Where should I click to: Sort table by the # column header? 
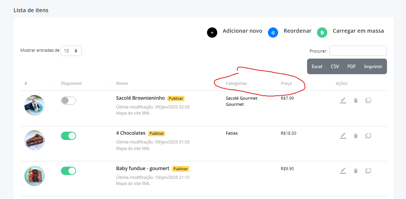pos(26,83)
